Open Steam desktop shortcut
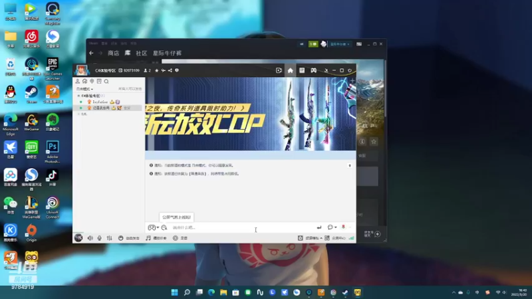532x299 pixels. (31, 94)
